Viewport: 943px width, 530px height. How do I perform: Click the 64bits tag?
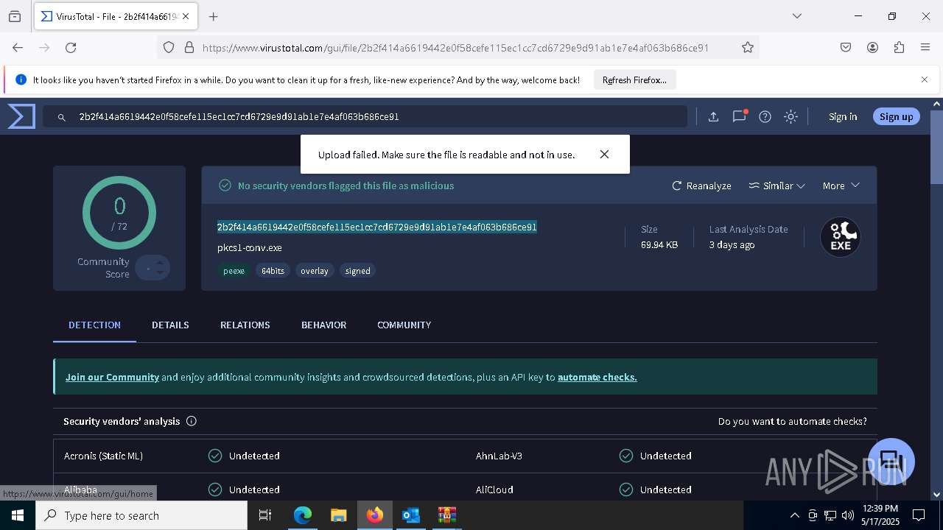point(273,271)
